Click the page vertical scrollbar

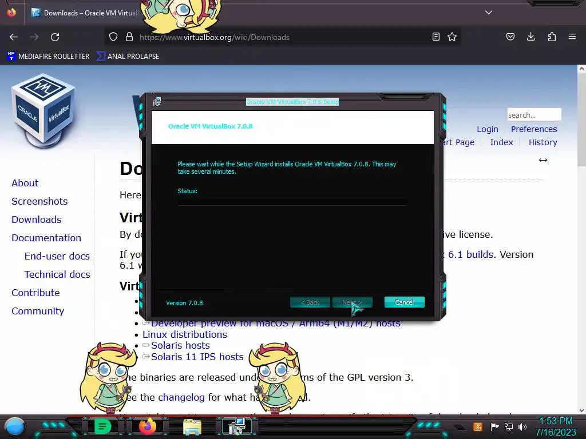click(581, 119)
